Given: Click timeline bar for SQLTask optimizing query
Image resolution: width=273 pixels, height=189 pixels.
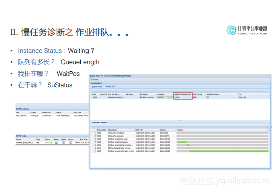Looking at the screenshot, I should [182, 142].
